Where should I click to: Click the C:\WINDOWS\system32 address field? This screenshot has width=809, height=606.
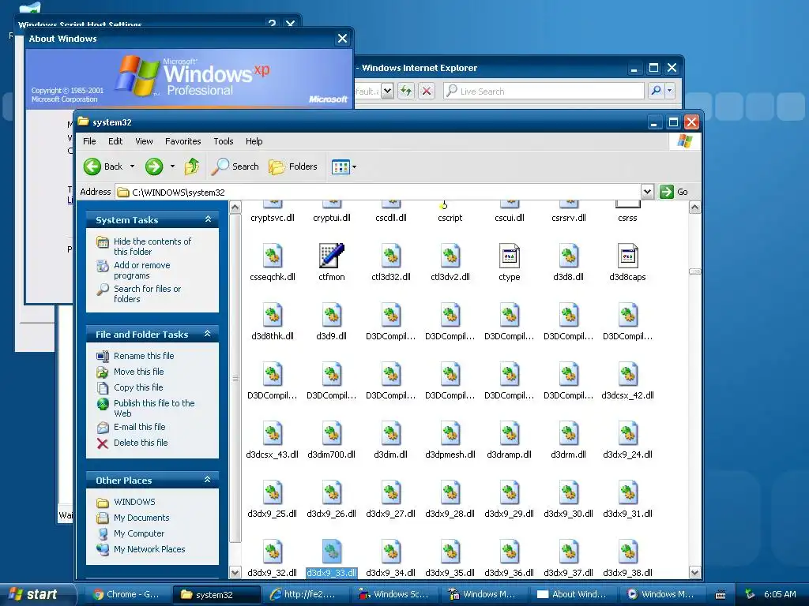378,193
